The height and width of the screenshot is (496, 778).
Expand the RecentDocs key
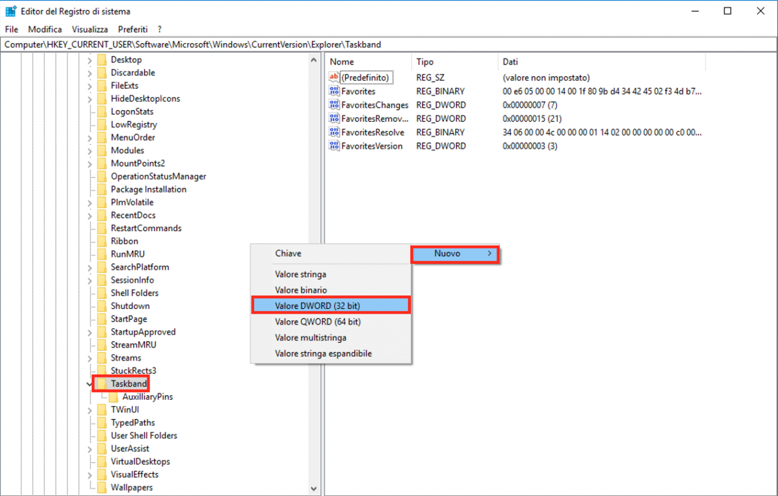(90, 215)
